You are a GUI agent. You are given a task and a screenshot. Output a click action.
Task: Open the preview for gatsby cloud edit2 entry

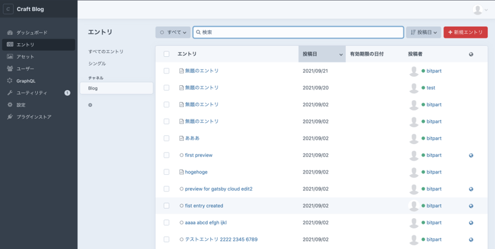tap(218, 189)
